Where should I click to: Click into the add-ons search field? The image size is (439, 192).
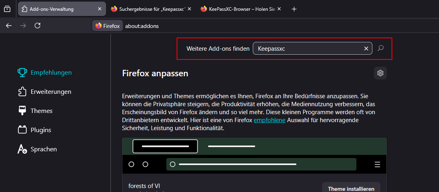[307, 49]
